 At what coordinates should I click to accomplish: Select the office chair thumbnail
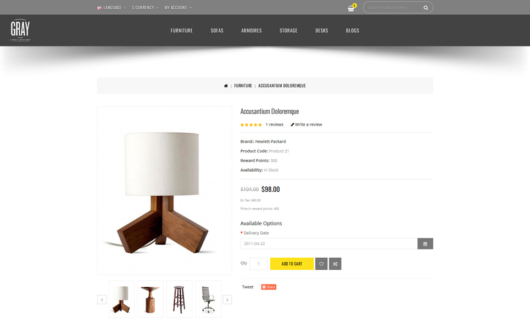(x=208, y=299)
